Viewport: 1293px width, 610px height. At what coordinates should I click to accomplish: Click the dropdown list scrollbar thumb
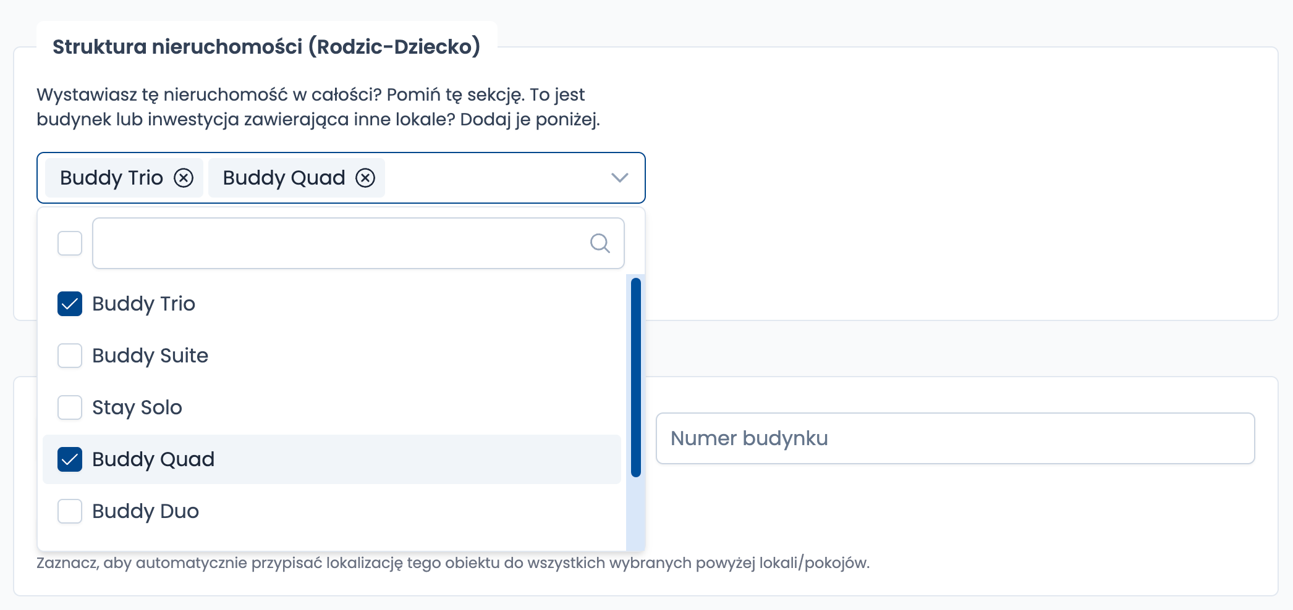tap(636, 377)
